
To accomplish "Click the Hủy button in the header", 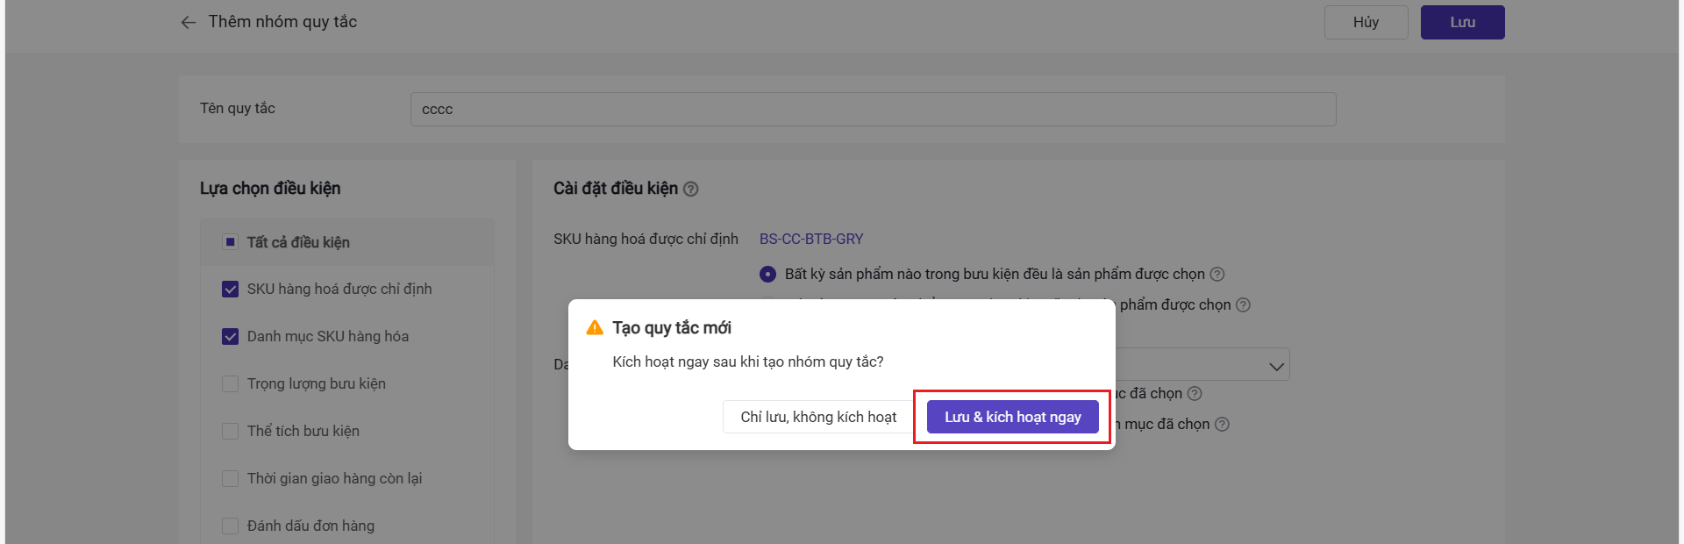I will pos(1366,23).
